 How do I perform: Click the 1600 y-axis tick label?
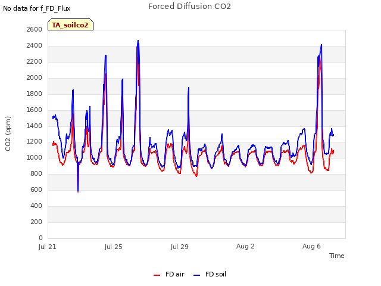35,110
